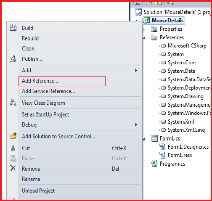Click the Properties folder icon in project tree
Screen dimensions: 212x201
[154, 29]
